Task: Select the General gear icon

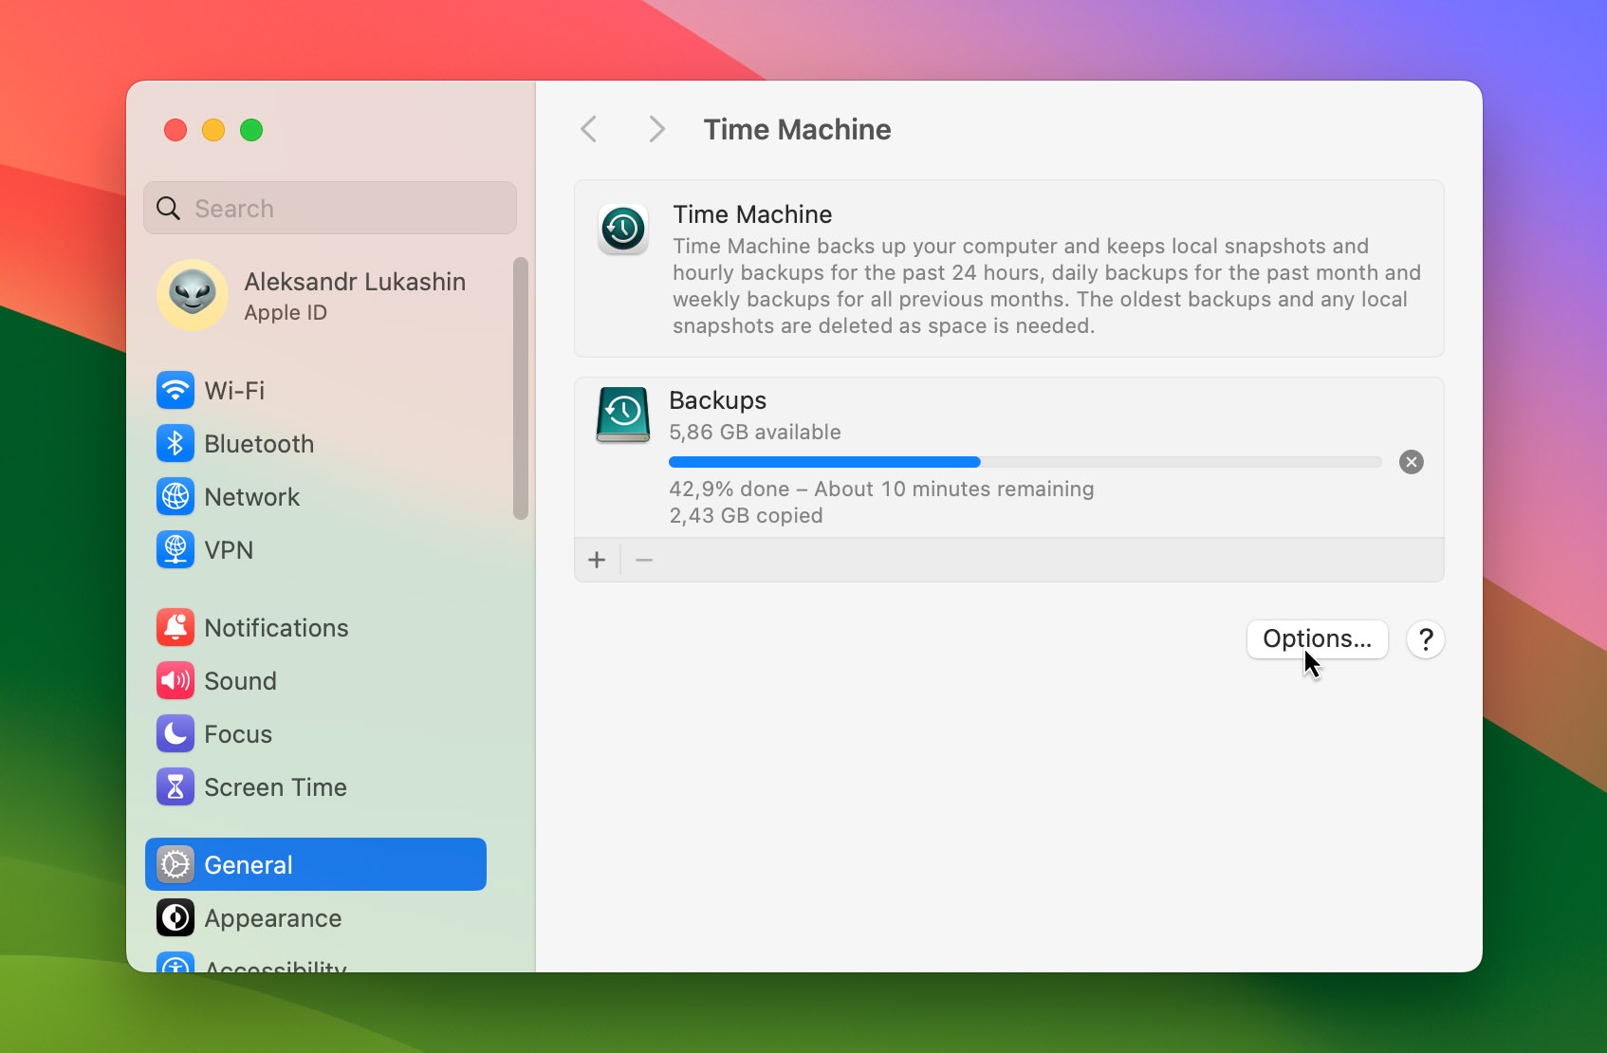Action: click(175, 864)
